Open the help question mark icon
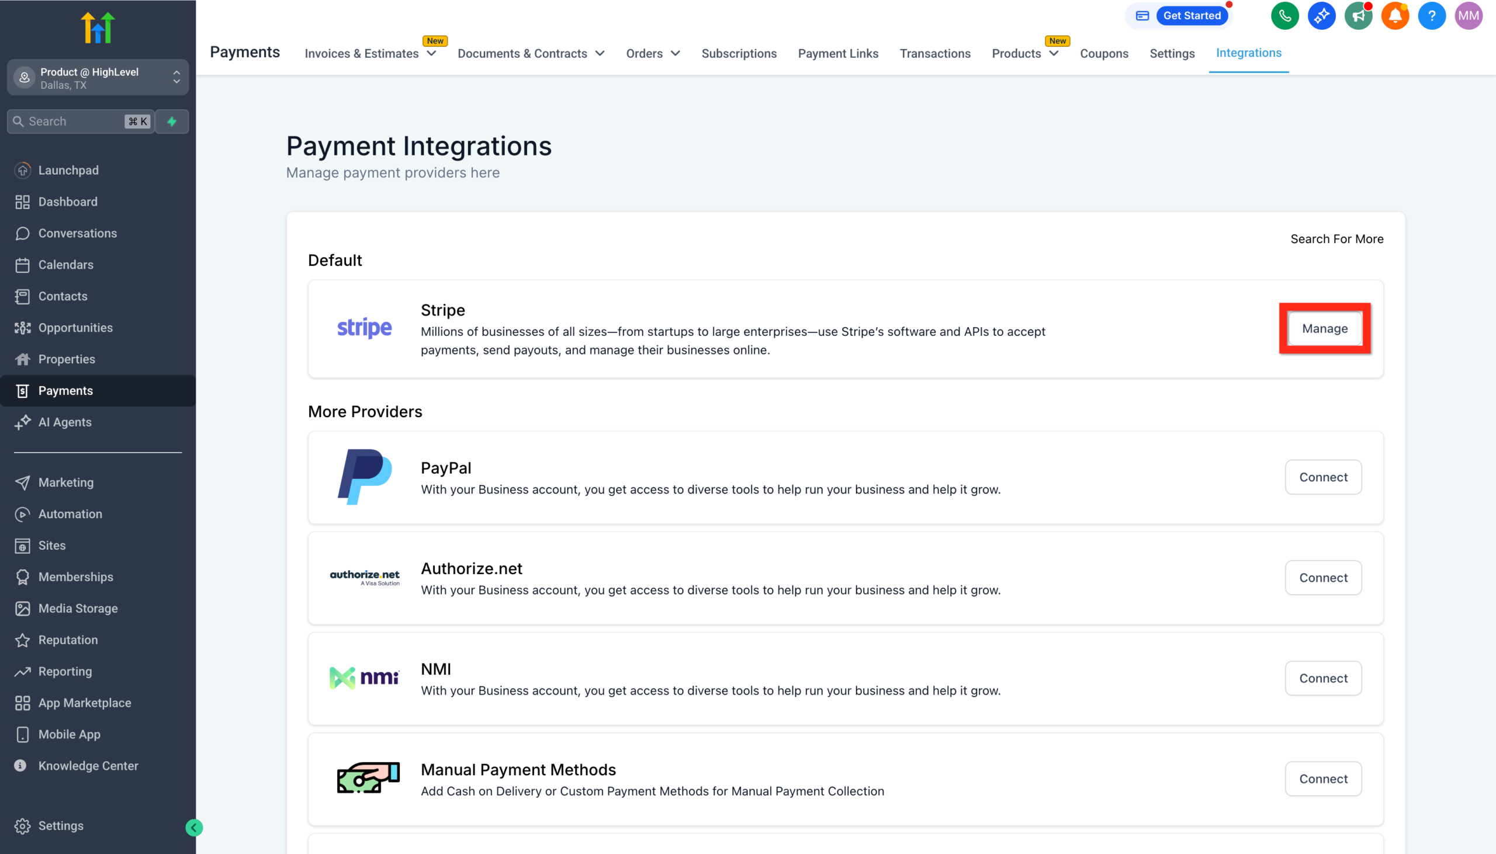This screenshot has height=854, width=1496. (x=1432, y=16)
